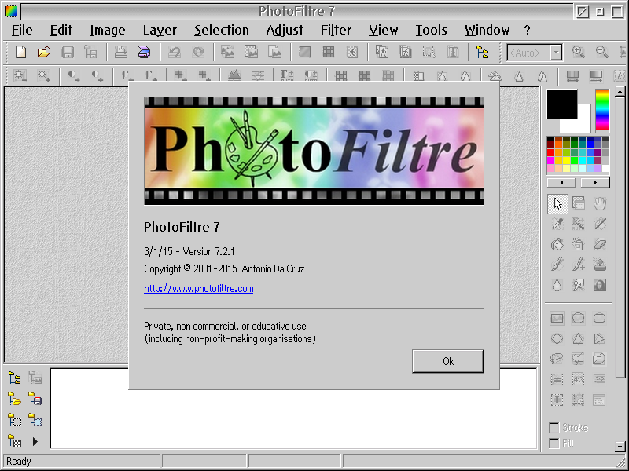The width and height of the screenshot is (629, 471).
Task: Expand explorer options with the black arrow
Action: (35, 442)
